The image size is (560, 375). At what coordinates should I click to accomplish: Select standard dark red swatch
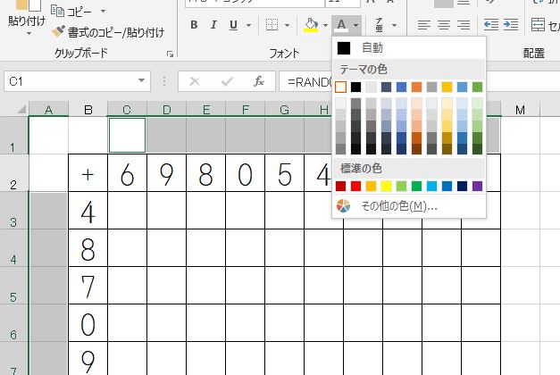(x=340, y=186)
